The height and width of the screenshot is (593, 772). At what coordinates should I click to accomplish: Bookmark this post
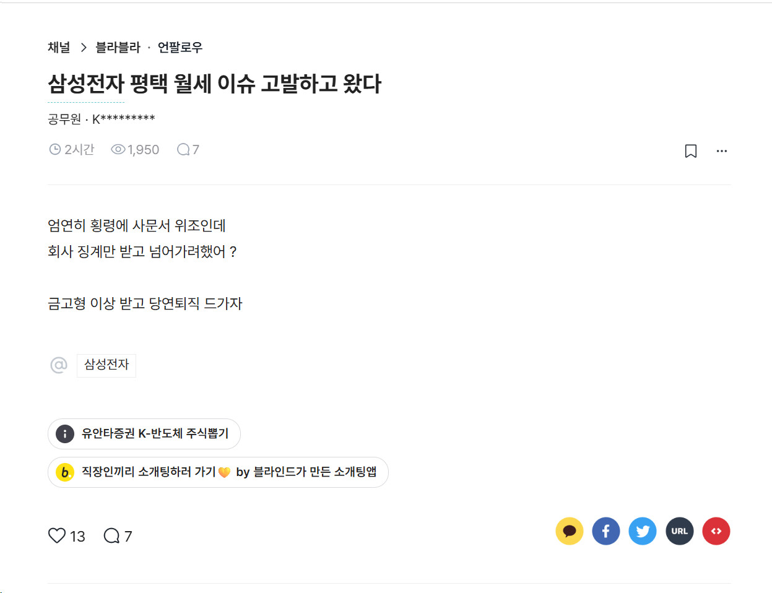691,151
